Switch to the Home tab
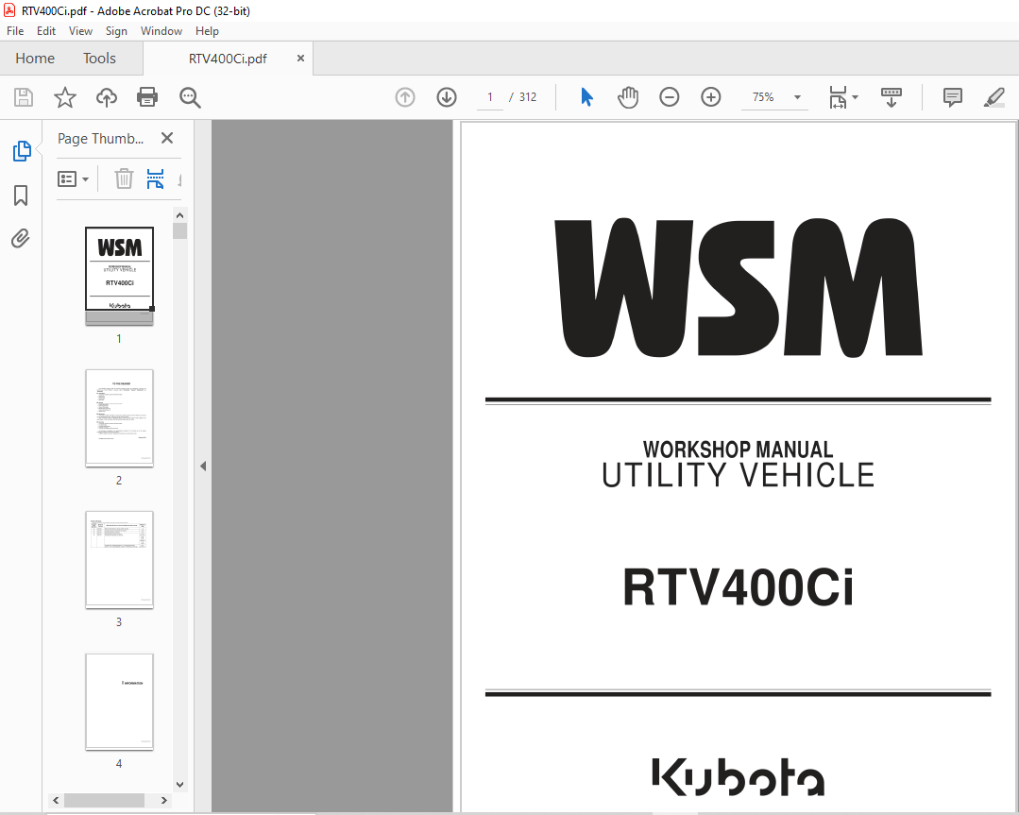The width and height of the screenshot is (1019, 815). 35,59
